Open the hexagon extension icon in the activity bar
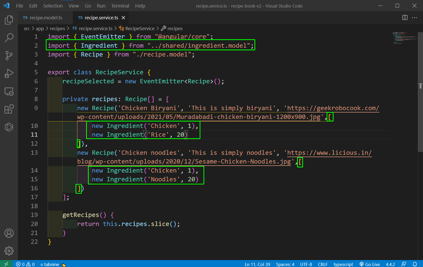 pyautogui.click(x=9, y=127)
